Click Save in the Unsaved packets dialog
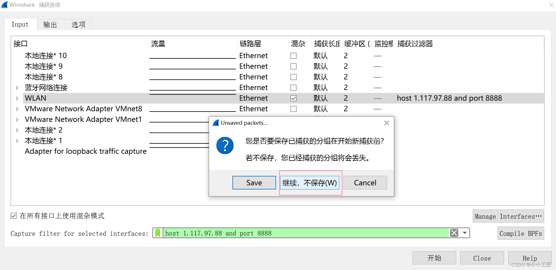The height and width of the screenshot is (270, 556). tap(254, 183)
